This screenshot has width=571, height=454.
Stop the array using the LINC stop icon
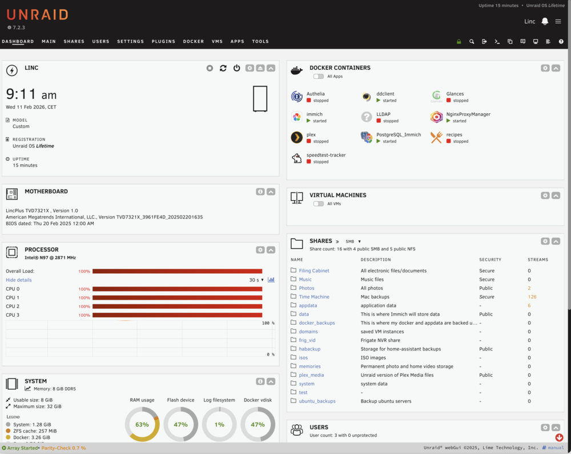coord(210,68)
